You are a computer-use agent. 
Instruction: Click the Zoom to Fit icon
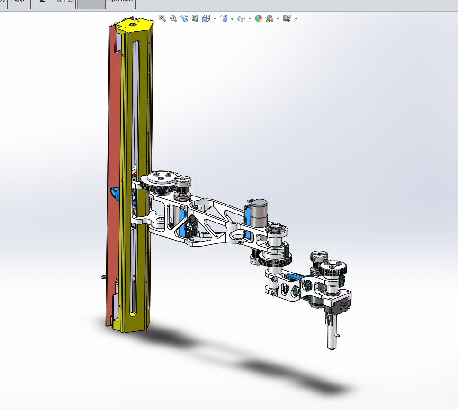162,18
